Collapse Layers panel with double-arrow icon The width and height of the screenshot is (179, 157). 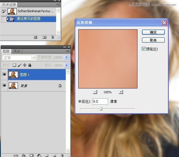tap(65, 47)
